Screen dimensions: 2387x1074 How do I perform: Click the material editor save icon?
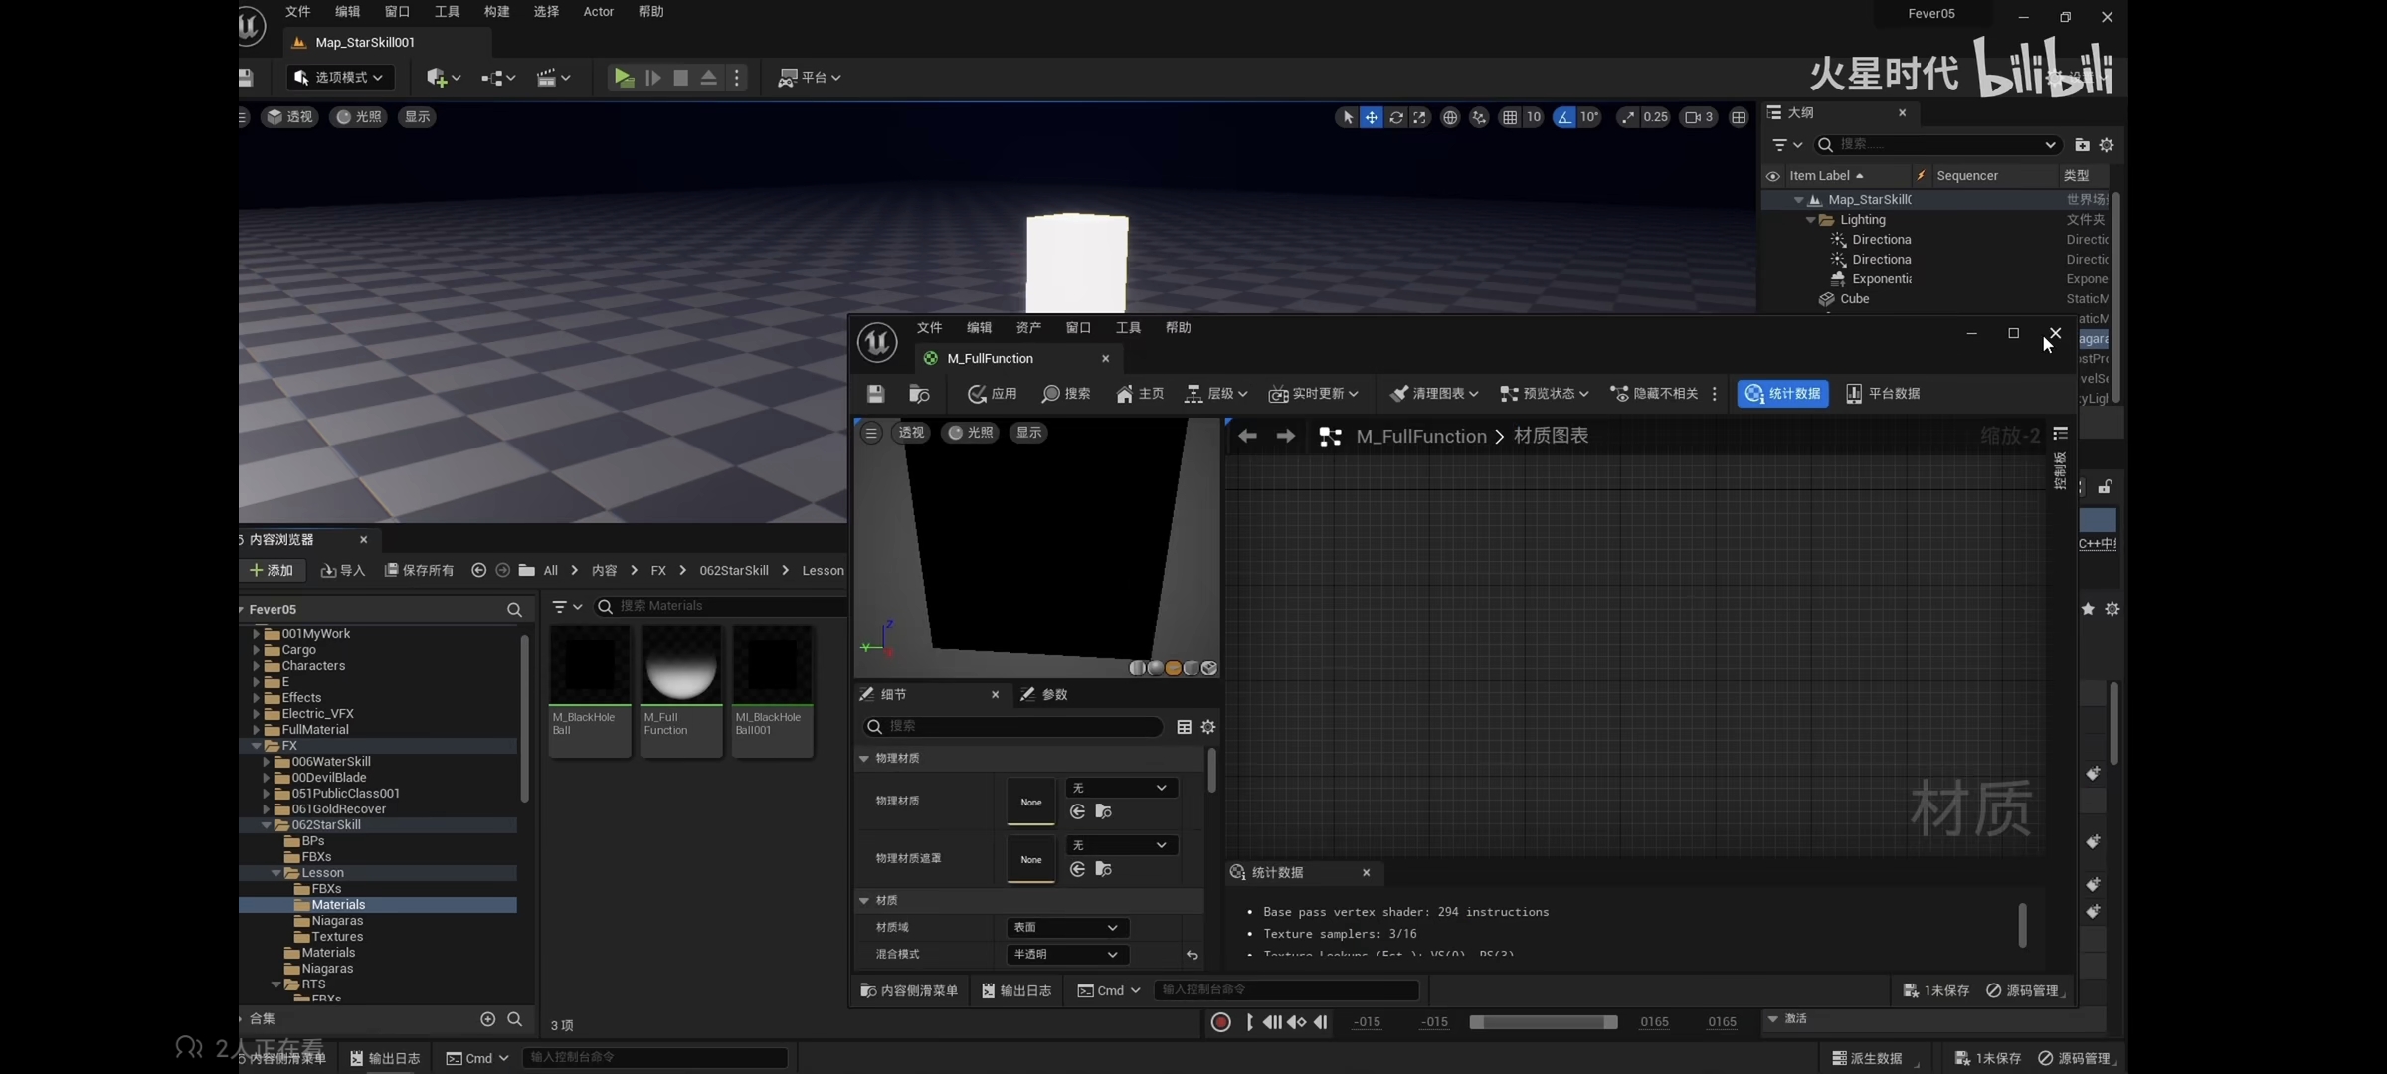pyautogui.click(x=875, y=394)
